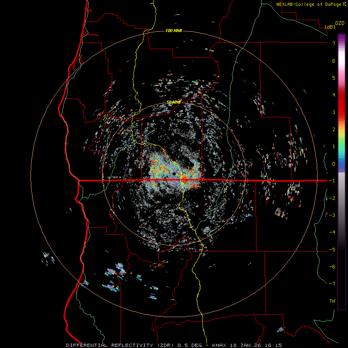
Task: Click the 1 value on the color scale
Action: coord(334,147)
